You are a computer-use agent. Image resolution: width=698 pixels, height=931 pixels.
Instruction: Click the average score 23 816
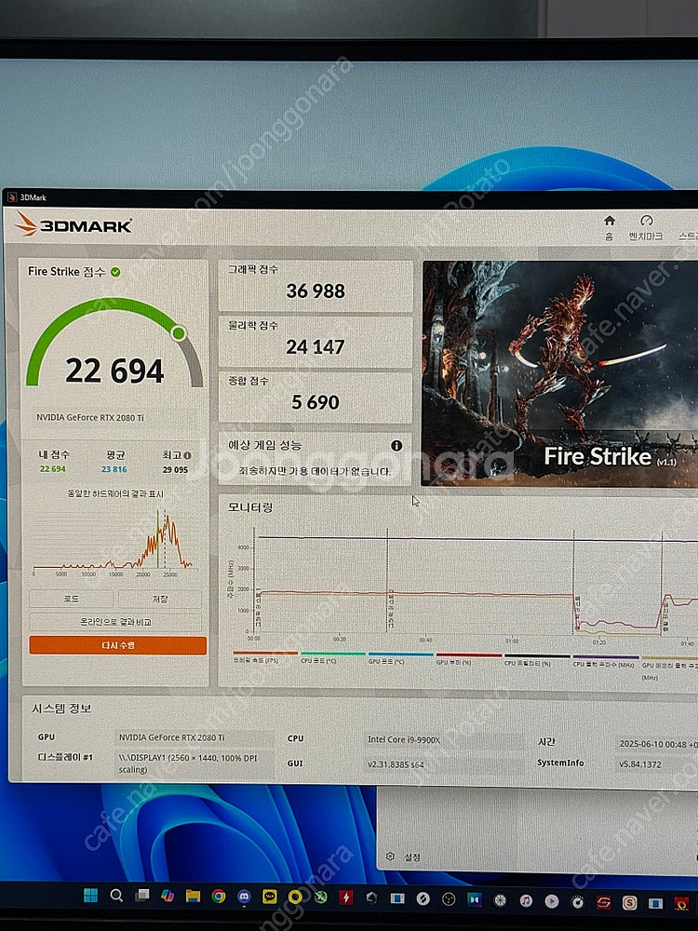click(x=114, y=469)
